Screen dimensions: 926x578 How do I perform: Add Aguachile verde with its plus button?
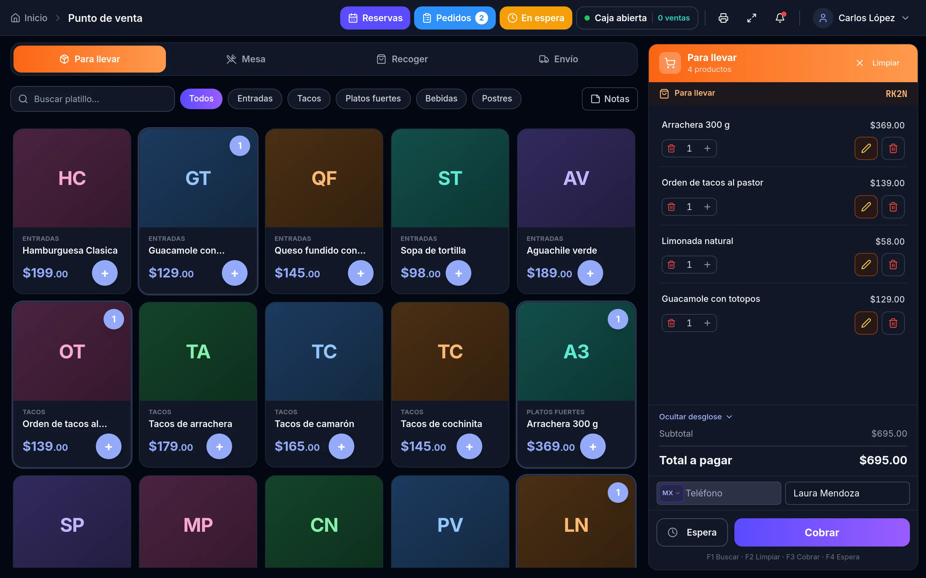pyautogui.click(x=590, y=273)
